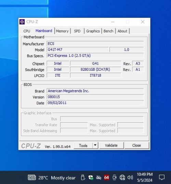The width and height of the screenshot is (171, 184).
Task: Click the model revision field 1.0
Action: tap(127, 49)
